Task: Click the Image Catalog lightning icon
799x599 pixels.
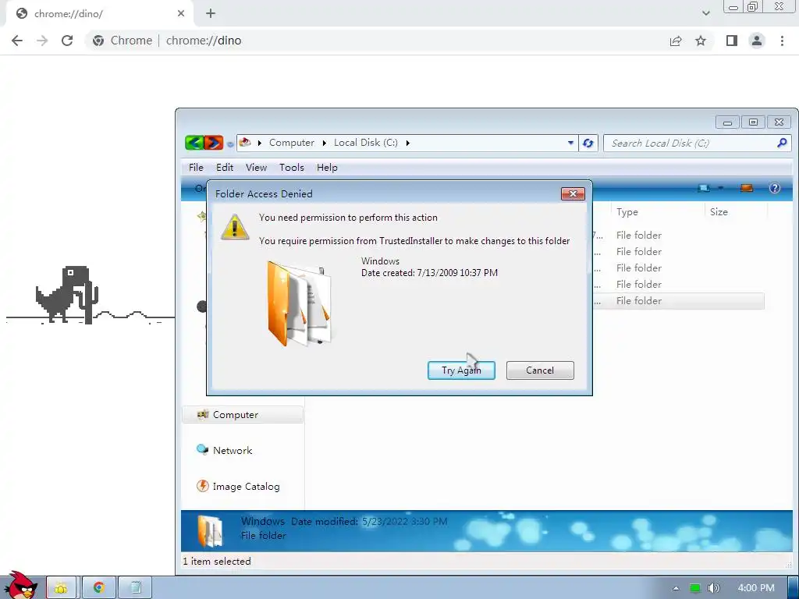Action: tap(202, 486)
